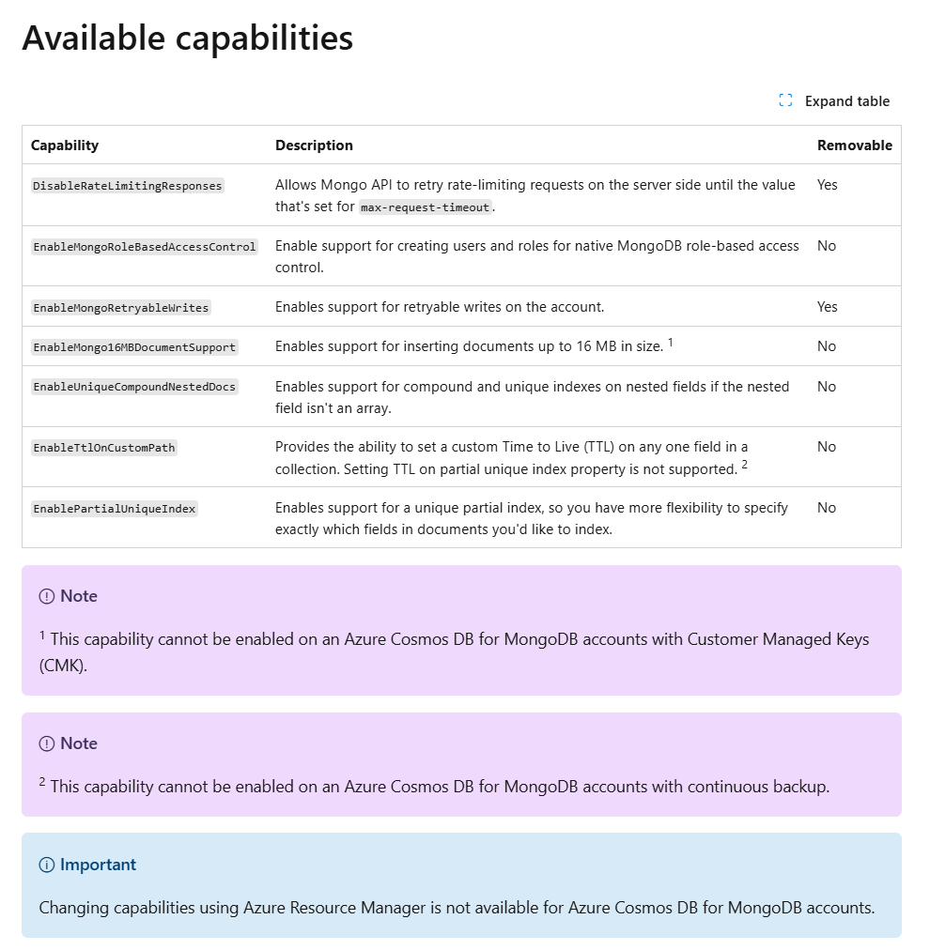The width and height of the screenshot is (930, 950).
Task: Select the max-request-timeout code snippet
Action: click(x=425, y=207)
